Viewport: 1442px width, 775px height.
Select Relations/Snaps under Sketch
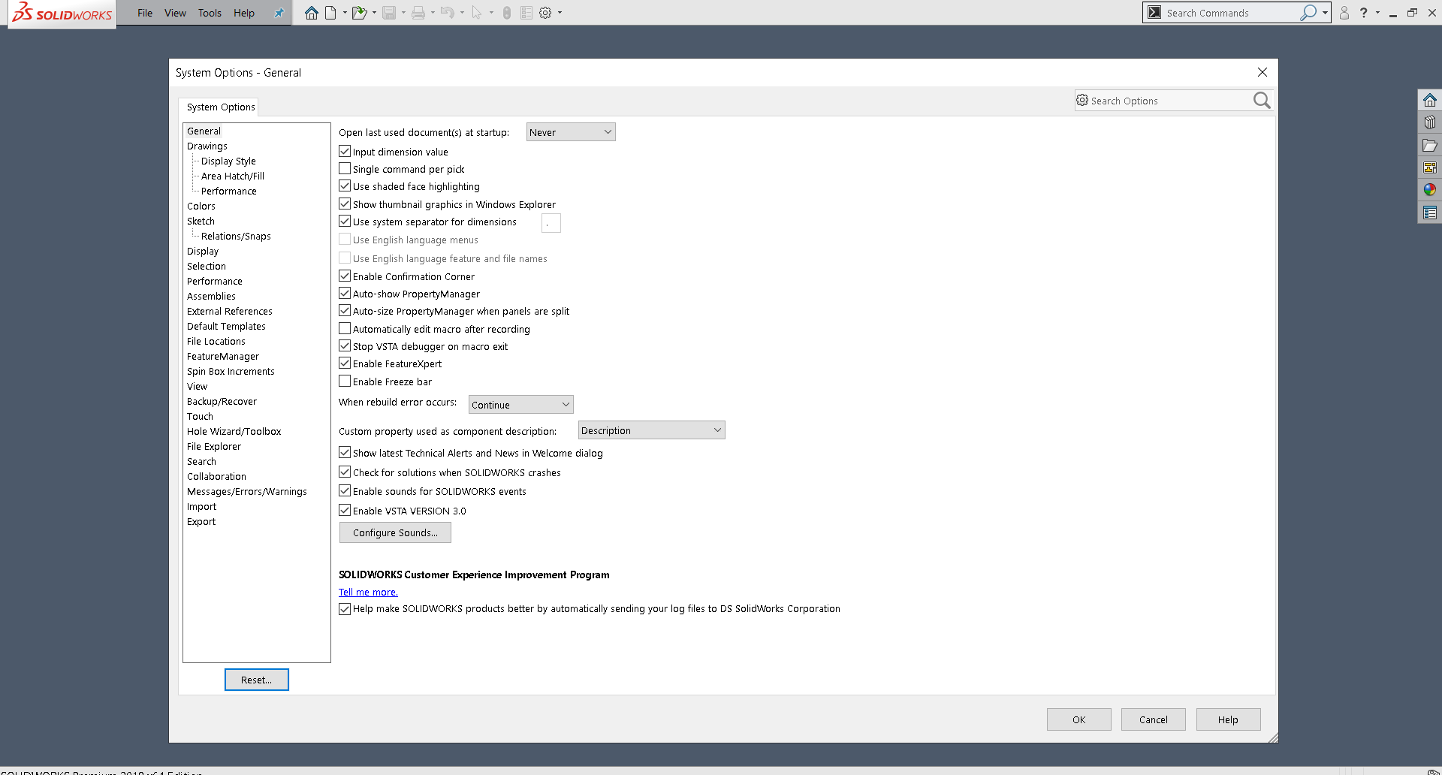[236, 236]
